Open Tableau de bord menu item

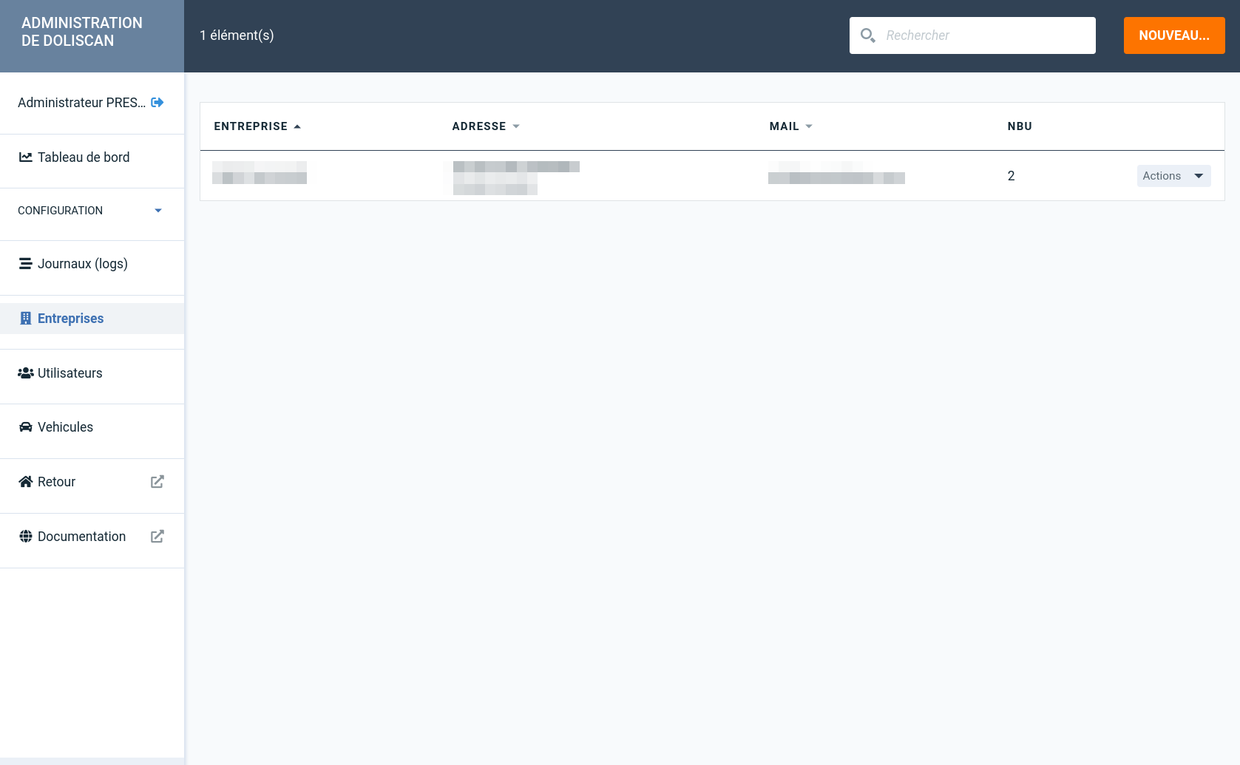92,157
